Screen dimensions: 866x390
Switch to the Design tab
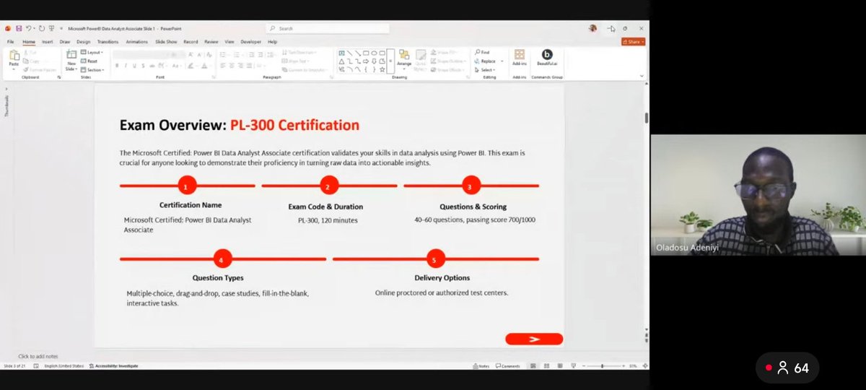[84, 42]
